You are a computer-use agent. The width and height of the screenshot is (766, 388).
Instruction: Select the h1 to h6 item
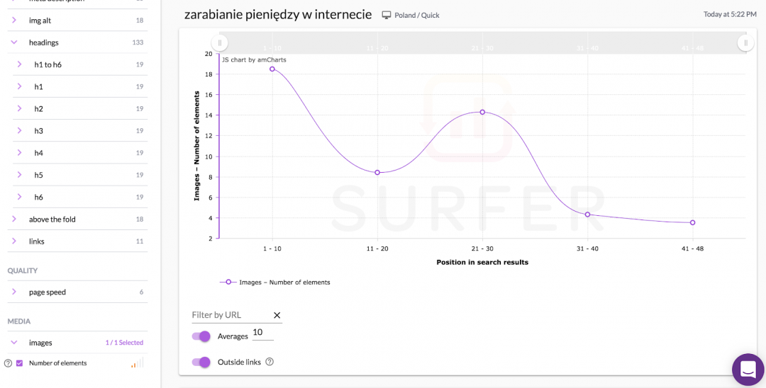point(48,64)
